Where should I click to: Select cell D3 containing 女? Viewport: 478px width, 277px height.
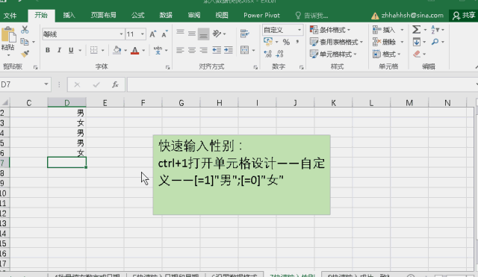(66, 122)
